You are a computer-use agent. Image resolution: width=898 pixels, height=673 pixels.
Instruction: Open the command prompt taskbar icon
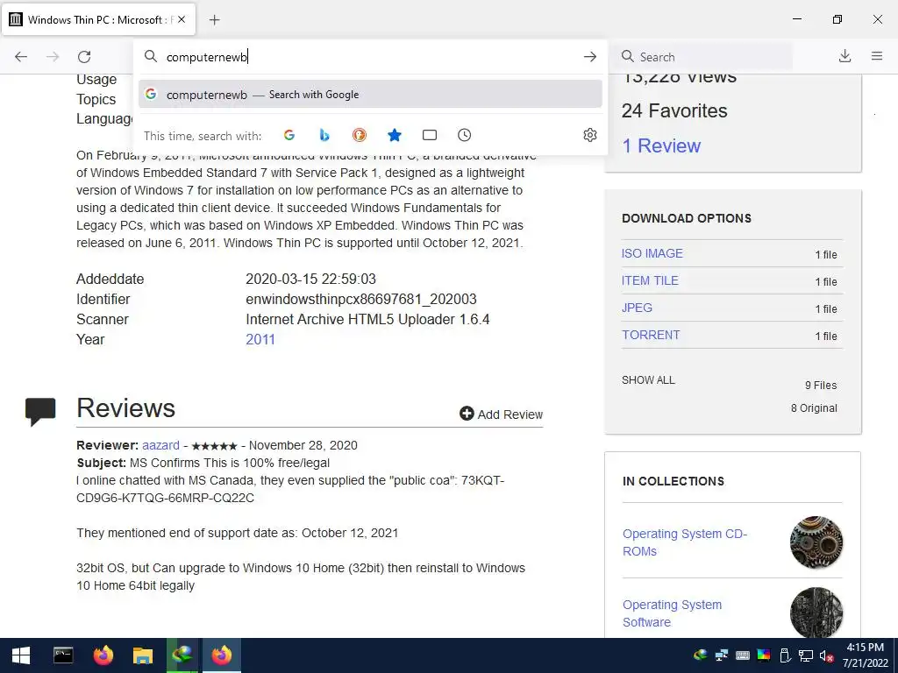pos(63,655)
